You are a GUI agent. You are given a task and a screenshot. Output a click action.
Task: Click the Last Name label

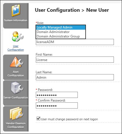tap(44, 72)
